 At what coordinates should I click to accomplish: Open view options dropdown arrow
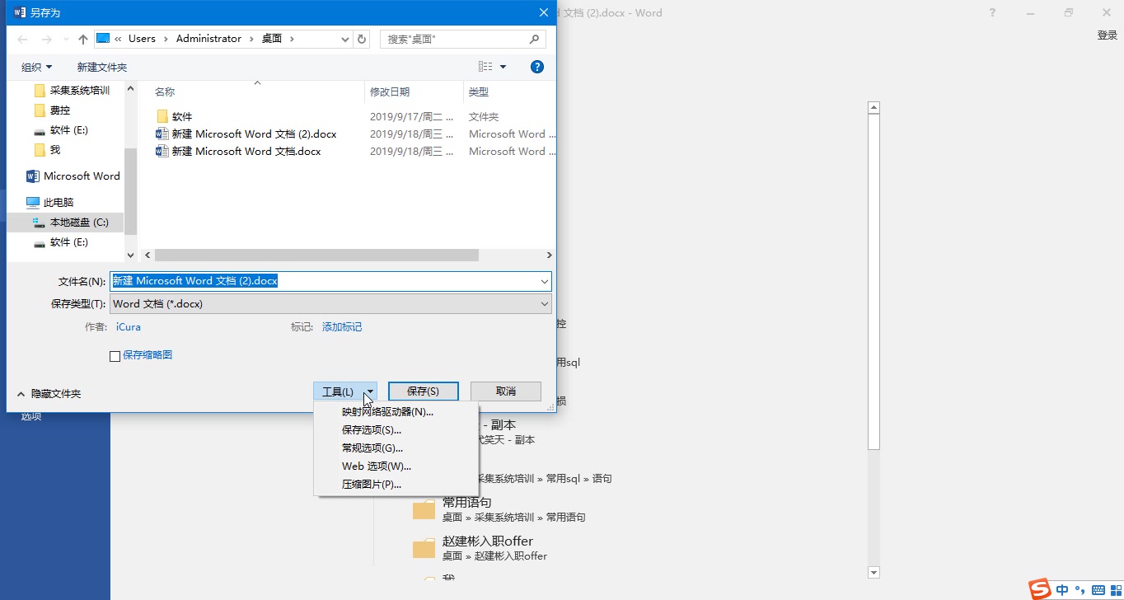coord(503,67)
